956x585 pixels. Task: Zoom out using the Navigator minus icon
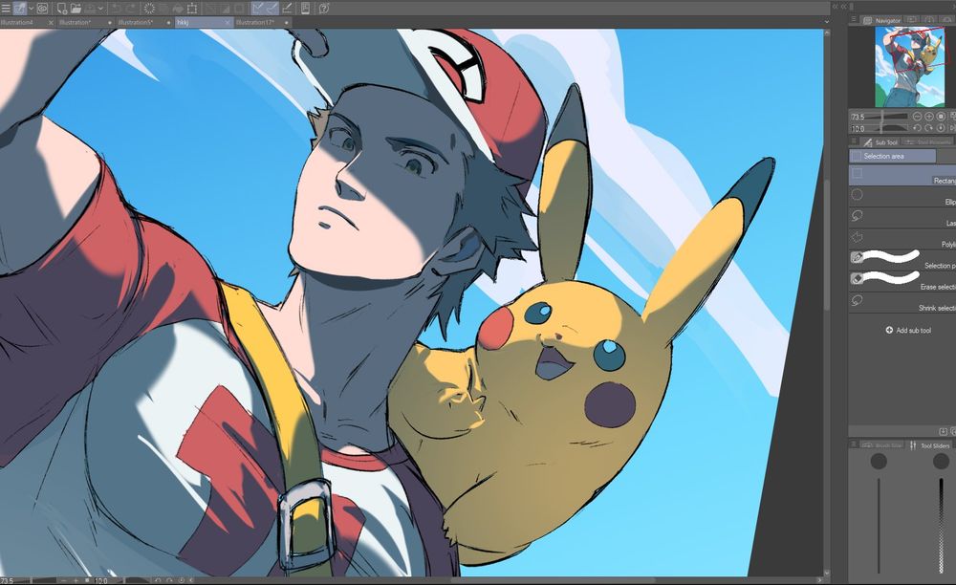[x=918, y=117]
